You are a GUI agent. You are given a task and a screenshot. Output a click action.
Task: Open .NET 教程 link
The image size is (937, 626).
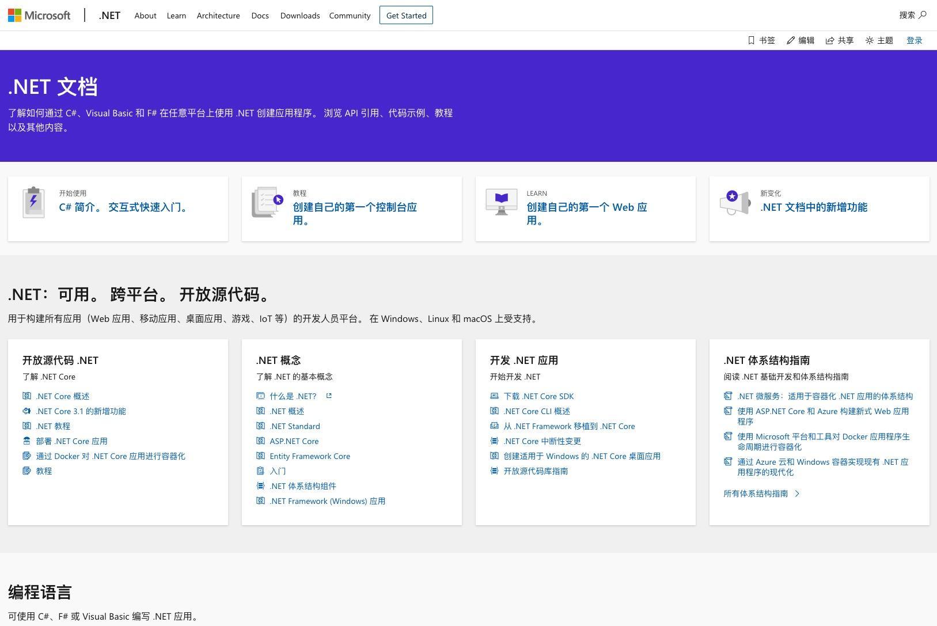(x=53, y=426)
